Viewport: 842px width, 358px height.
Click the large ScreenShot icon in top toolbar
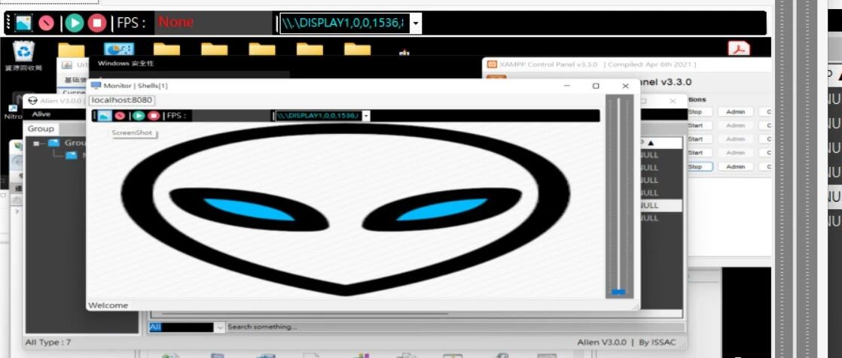pyautogui.click(x=23, y=23)
